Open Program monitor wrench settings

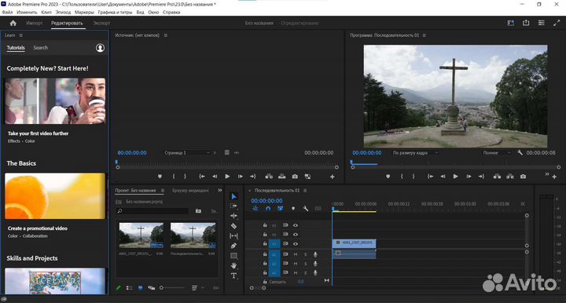click(520, 153)
